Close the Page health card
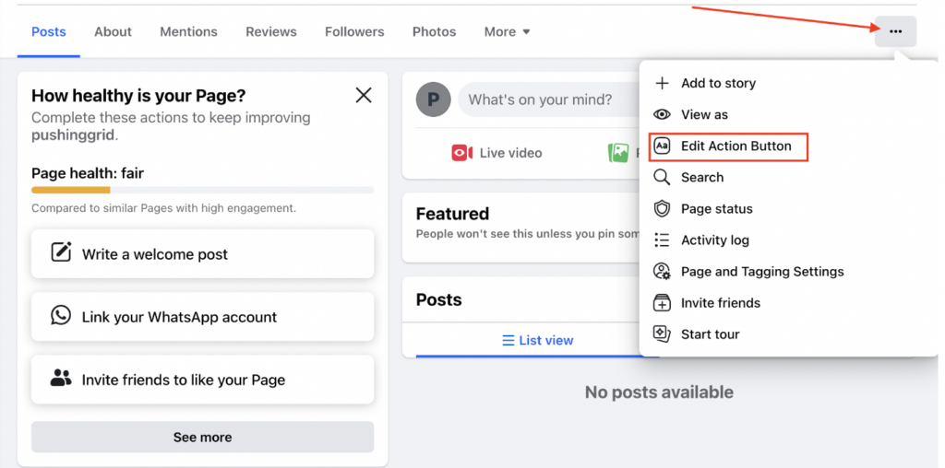The height and width of the screenshot is (468, 945). pyautogui.click(x=364, y=95)
